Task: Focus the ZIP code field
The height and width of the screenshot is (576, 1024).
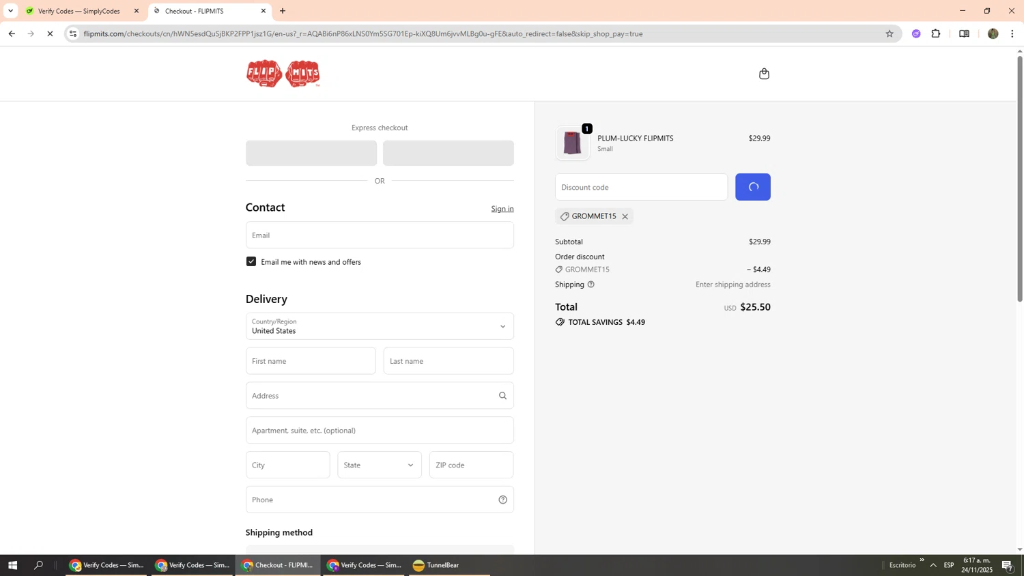Action: pos(471,465)
